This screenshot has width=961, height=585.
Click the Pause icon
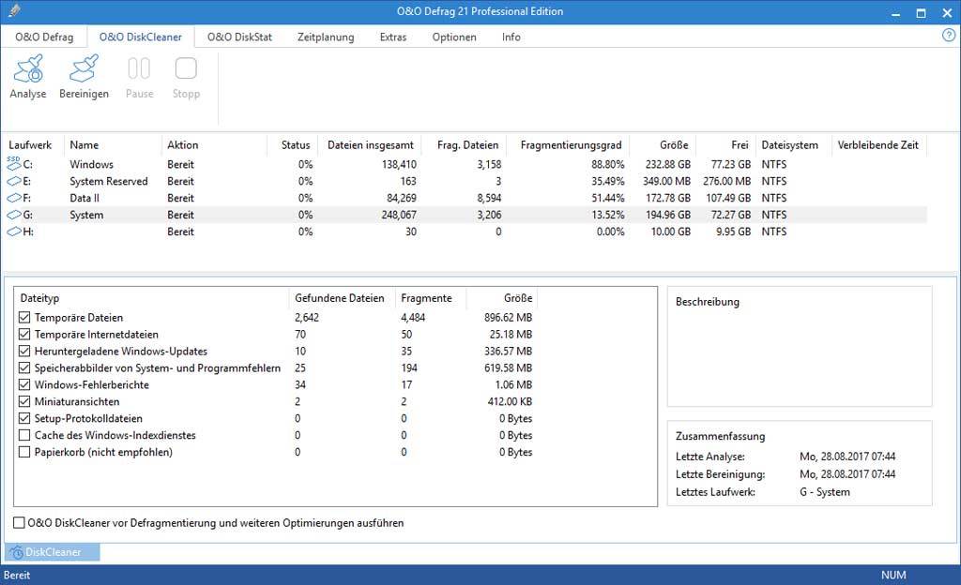pyautogui.click(x=139, y=68)
